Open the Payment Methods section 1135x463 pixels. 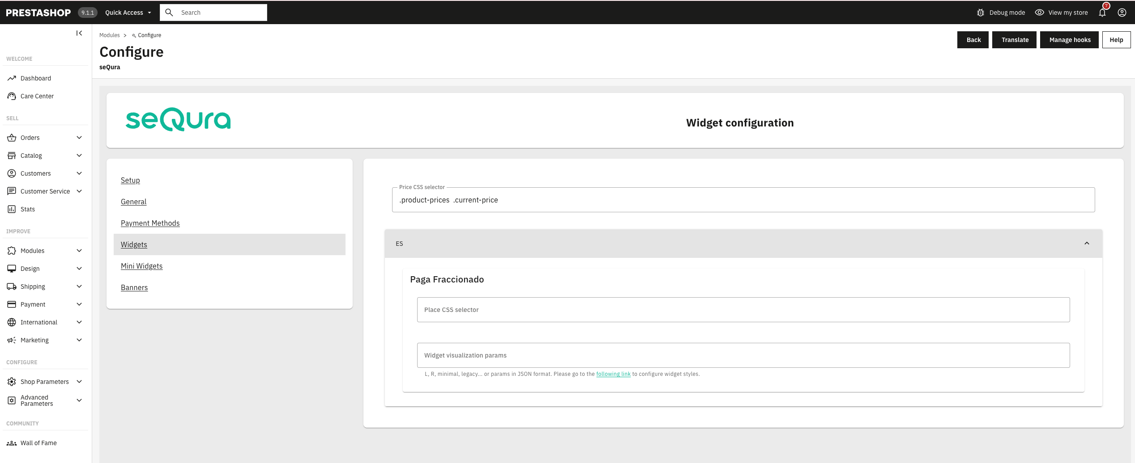pyautogui.click(x=150, y=223)
